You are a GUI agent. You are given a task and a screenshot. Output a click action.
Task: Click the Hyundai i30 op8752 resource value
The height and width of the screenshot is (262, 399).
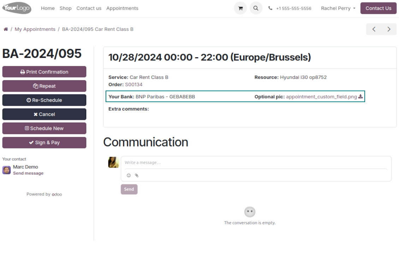(303, 77)
